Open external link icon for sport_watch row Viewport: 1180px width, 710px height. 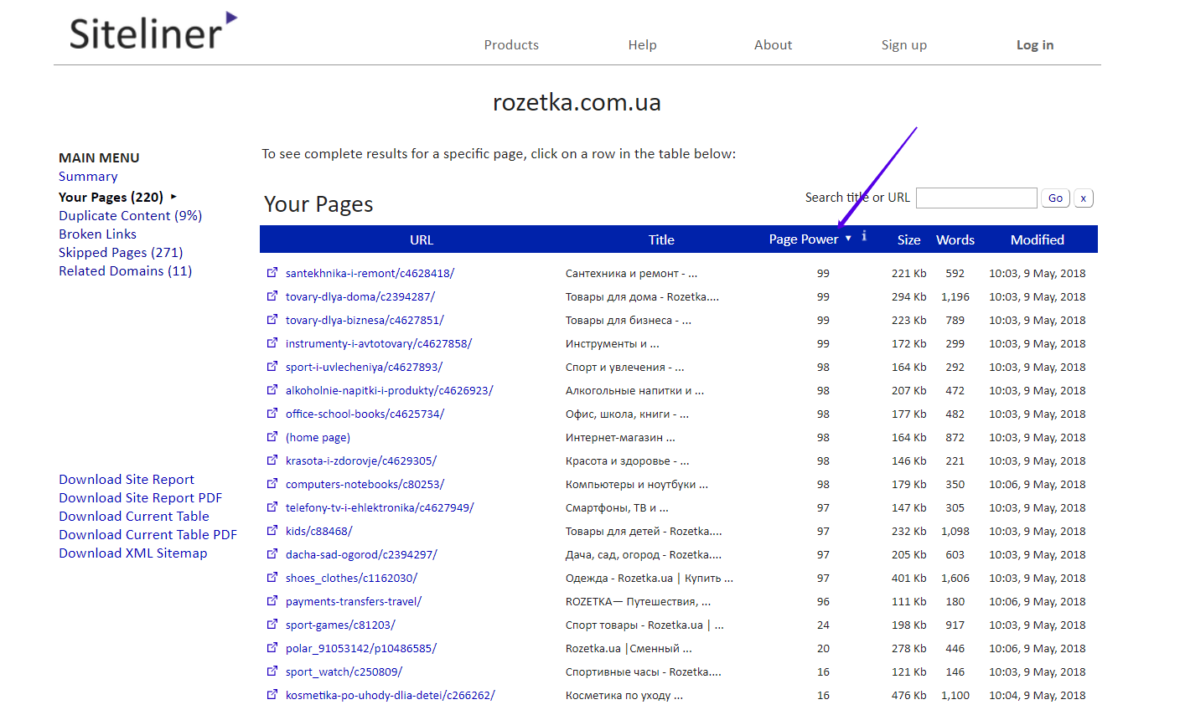click(x=272, y=671)
